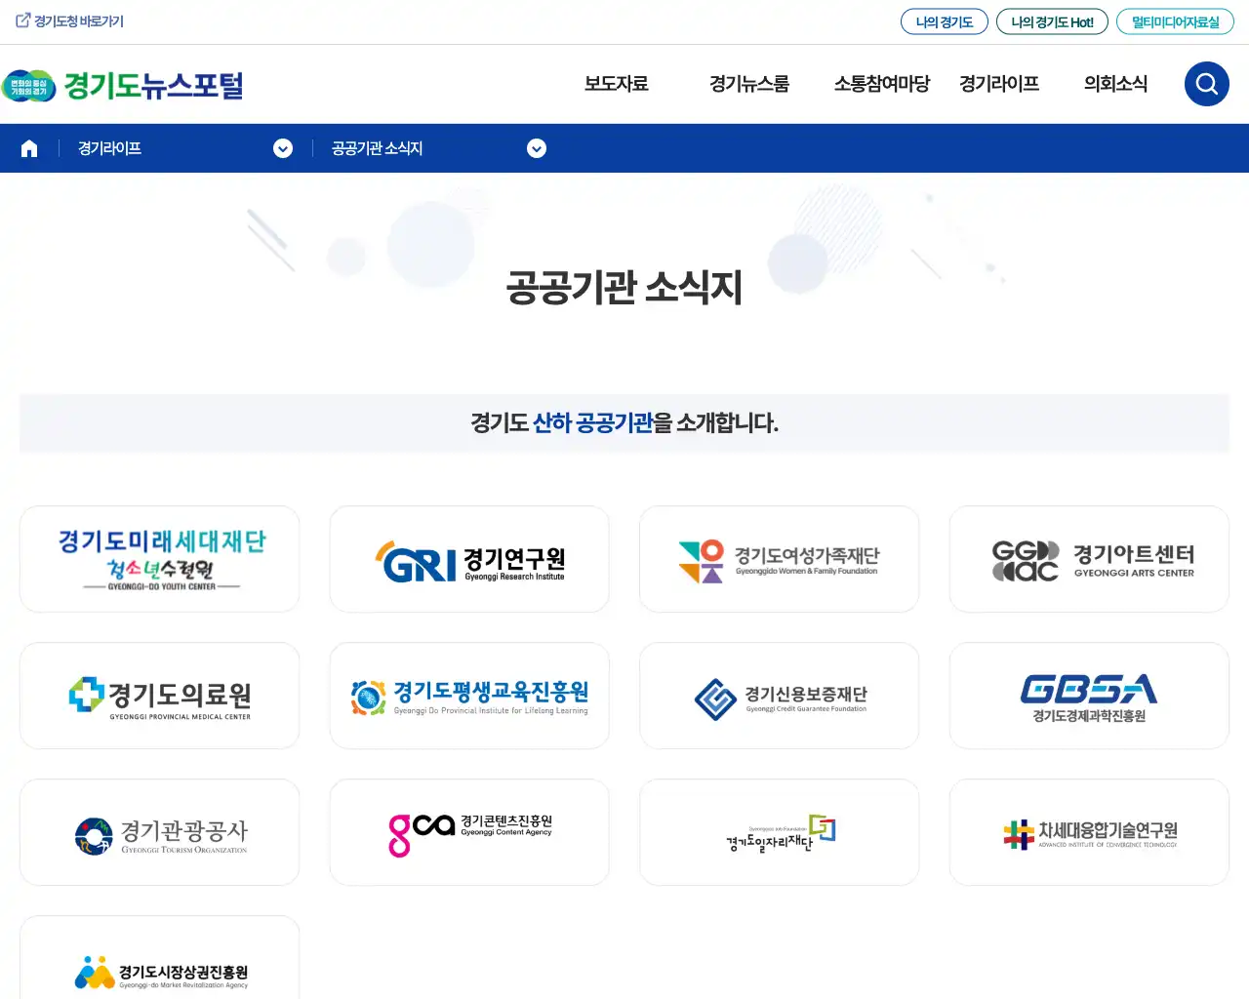Select the 차세대융합기술연구원 logo
This screenshot has height=999, width=1249.
tap(1089, 832)
